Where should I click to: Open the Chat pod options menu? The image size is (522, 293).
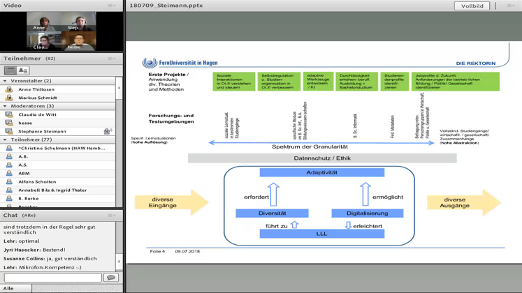[x=112, y=216]
